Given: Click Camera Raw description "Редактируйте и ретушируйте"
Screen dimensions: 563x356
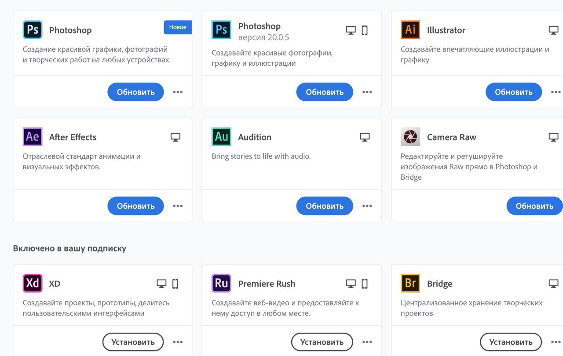Looking at the screenshot, I should (x=469, y=167).
